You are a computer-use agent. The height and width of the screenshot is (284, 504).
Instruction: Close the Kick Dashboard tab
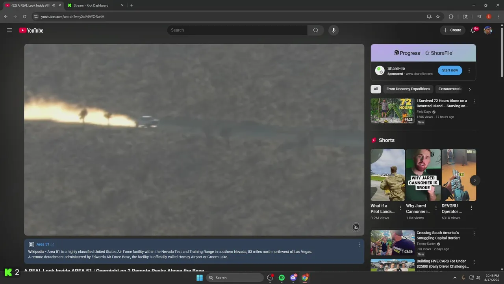tap(122, 6)
